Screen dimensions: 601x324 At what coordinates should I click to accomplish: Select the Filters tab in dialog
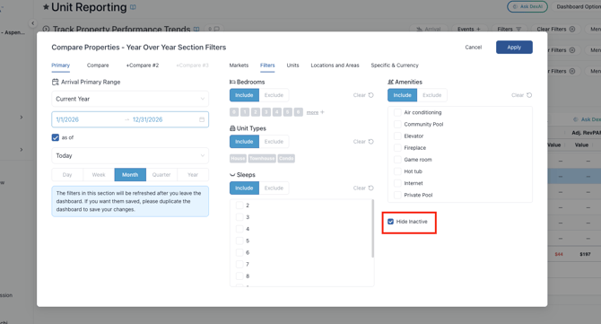(267, 66)
